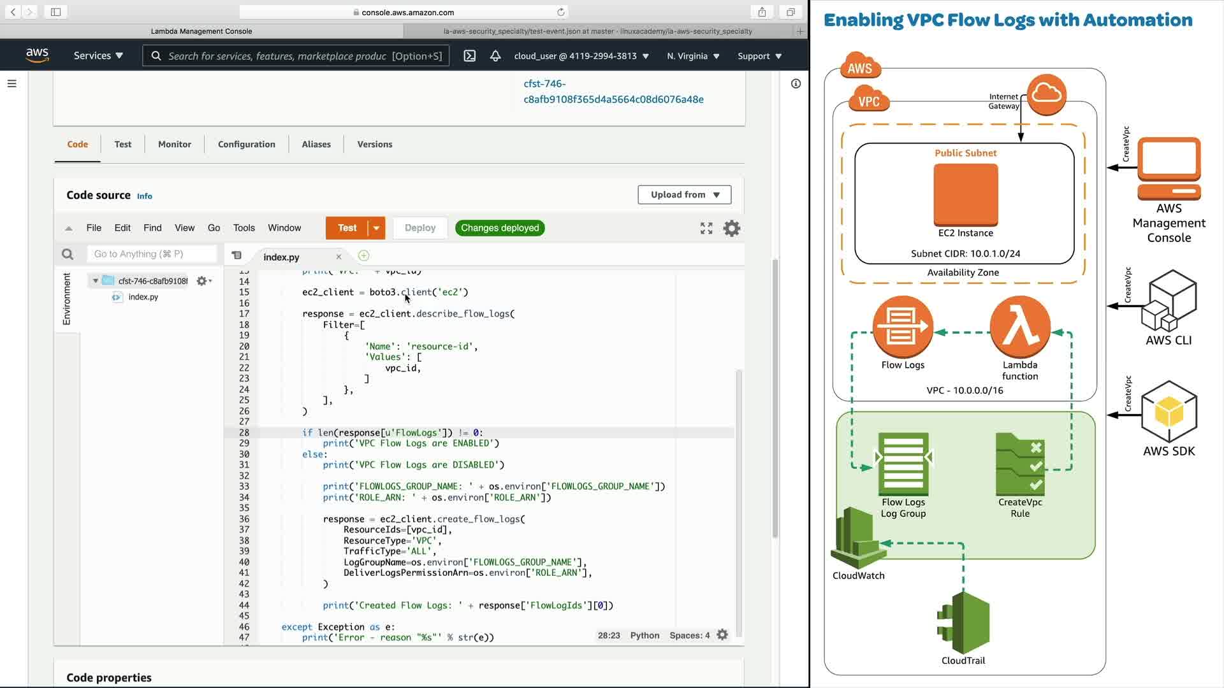Collapse the cfst-746 folder tree
The image size is (1224, 688).
click(x=96, y=281)
